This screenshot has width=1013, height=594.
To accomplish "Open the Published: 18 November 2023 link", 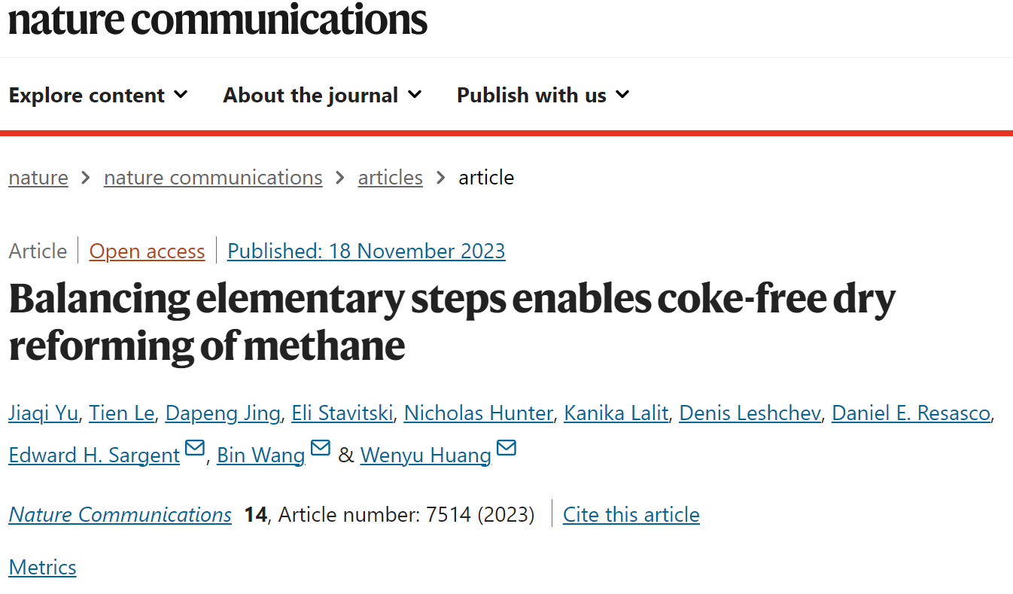I will point(367,251).
